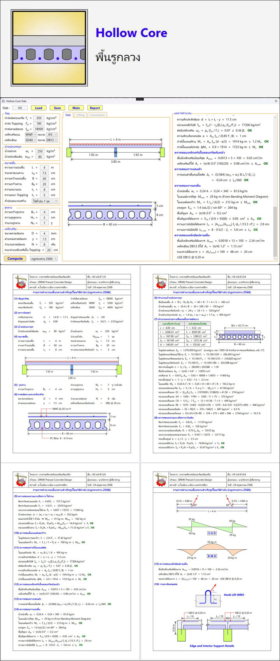Image resolution: width=280 pixels, height=661 pixels.
Task: Open report page thumbnail HS 3/4
Action: [70, 563]
